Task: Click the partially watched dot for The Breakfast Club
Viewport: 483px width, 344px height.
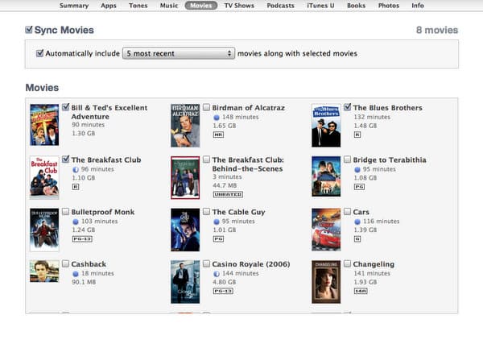Action: click(76, 169)
